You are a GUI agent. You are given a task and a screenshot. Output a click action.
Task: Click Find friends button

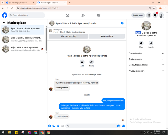click(138, 15)
